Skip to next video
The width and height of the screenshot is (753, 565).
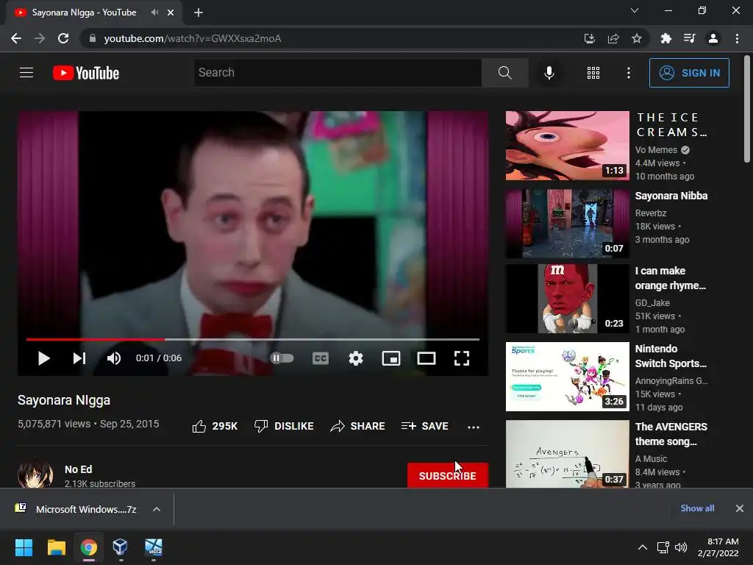pyautogui.click(x=79, y=358)
